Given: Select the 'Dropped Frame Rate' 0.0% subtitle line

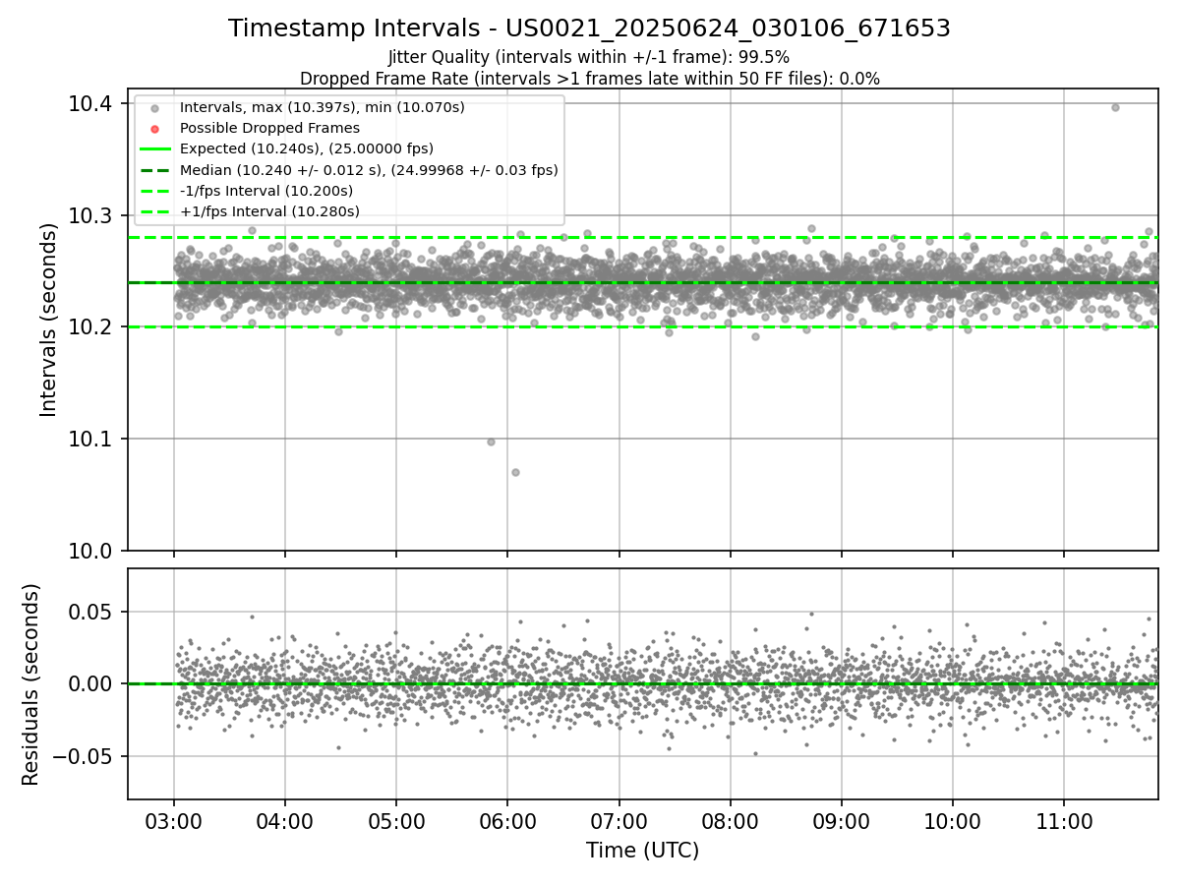Looking at the screenshot, I should pyautogui.click(x=589, y=79).
